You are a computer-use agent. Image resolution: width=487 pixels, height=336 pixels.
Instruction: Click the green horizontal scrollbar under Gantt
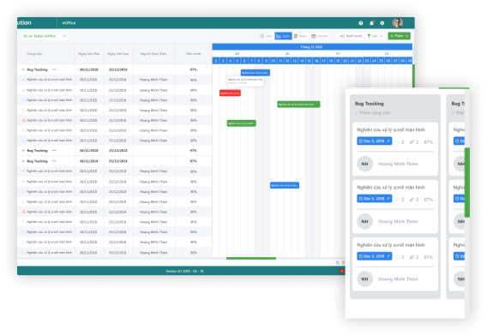click(x=251, y=258)
